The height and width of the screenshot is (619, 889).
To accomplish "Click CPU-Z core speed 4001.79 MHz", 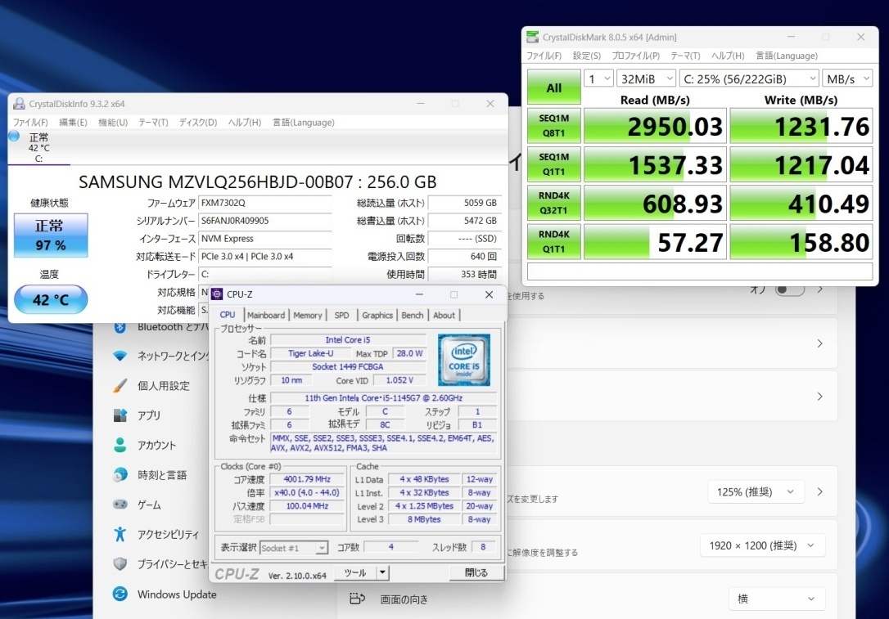I will click(x=307, y=479).
